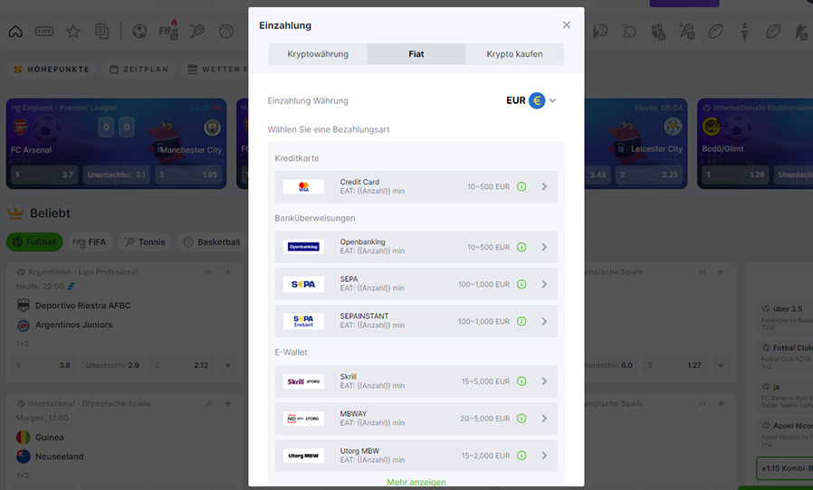Expand more markets for Deportivo Riestra match

point(227,365)
